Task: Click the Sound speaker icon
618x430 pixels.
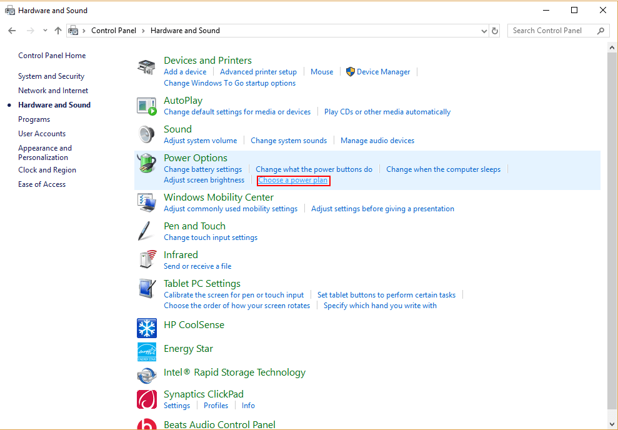Action: click(x=146, y=134)
